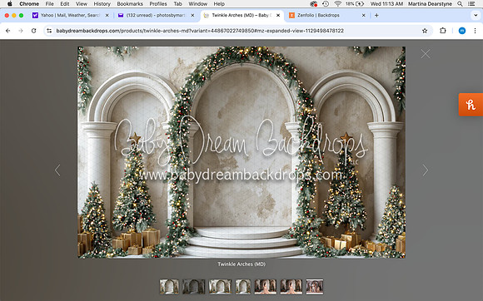Open the Window menu

click(197, 4)
